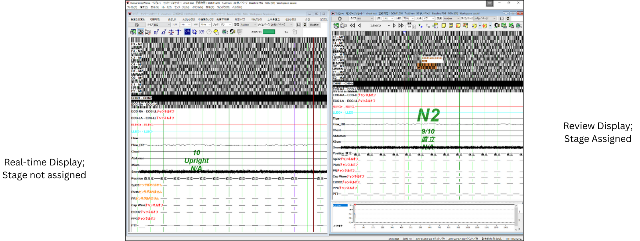
Task: Jump back with the double left arrow
Action: click(x=352, y=26)
